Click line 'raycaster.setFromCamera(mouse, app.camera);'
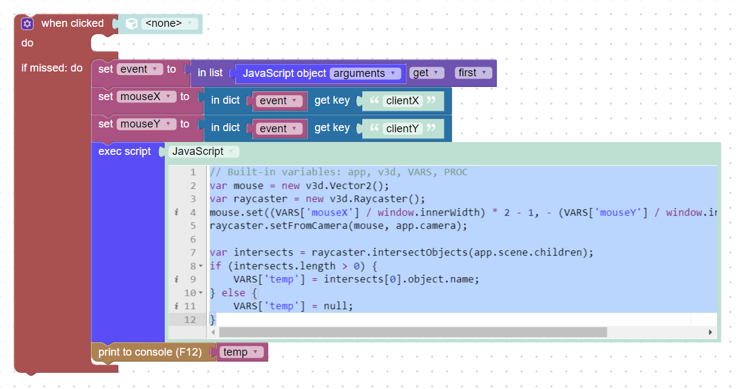The image size is (741, 389). tap(338, 226)
